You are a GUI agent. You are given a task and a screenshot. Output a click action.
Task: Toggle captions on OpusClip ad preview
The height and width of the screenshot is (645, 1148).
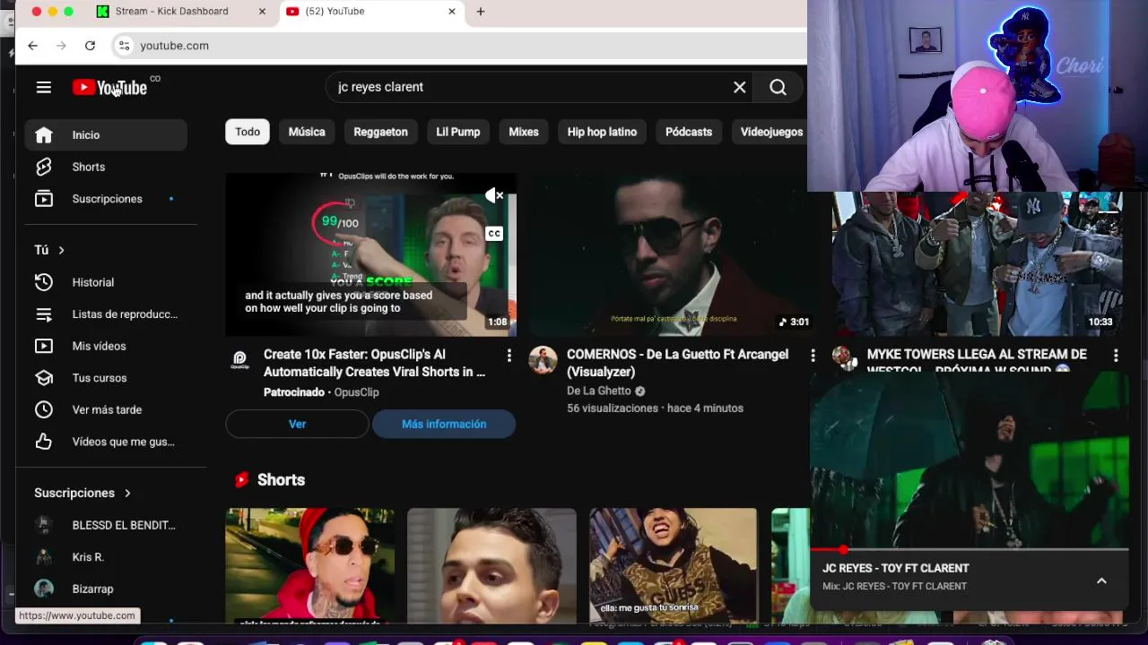(x=494, y=234)
